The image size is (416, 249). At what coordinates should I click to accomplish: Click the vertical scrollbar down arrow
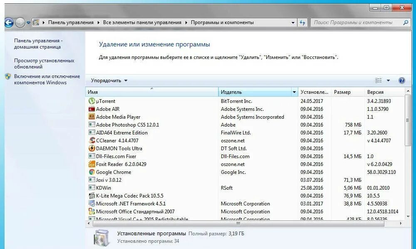tap(408, 217)
